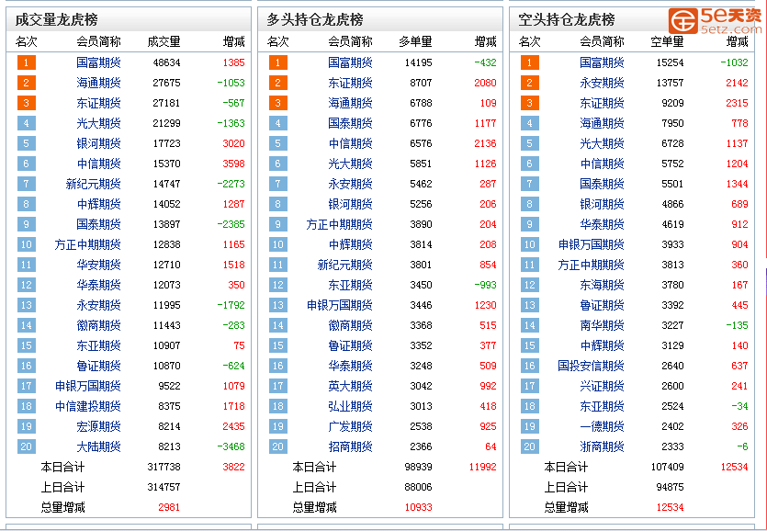Select 会员简称 header in 成交量龙虎榜
Image resolution: width=767 pixels, height=531 pixels.
point(98,42)
